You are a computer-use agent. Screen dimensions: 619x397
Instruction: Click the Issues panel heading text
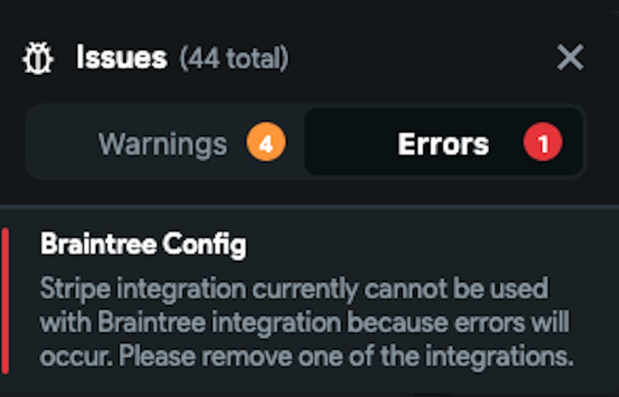coord(121,58)
